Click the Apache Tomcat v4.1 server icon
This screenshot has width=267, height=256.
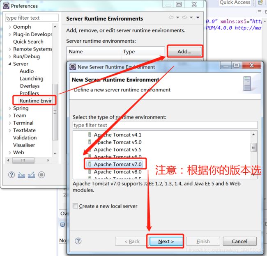click(x=90, y=135)
